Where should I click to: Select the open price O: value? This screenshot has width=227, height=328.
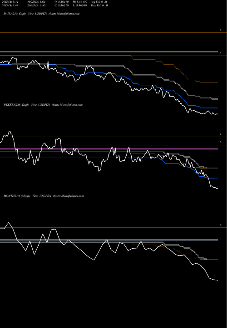(x=61, y=2)
